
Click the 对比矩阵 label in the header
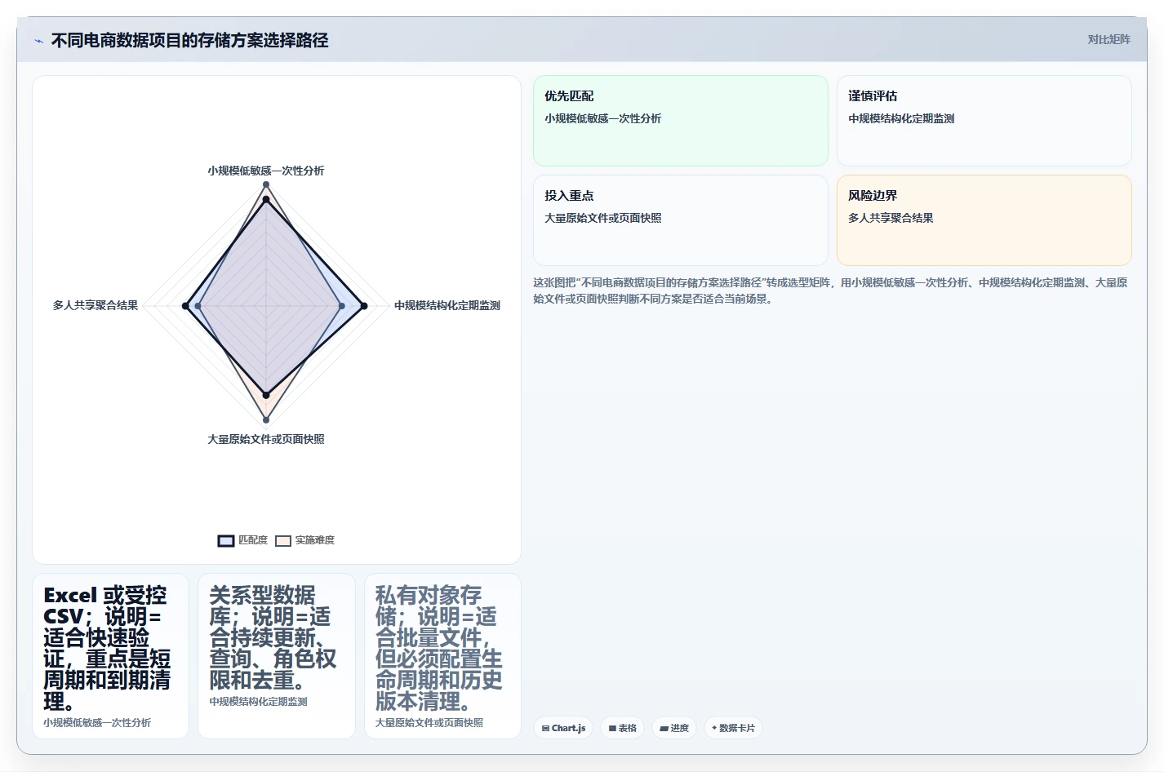point(1108,39)
